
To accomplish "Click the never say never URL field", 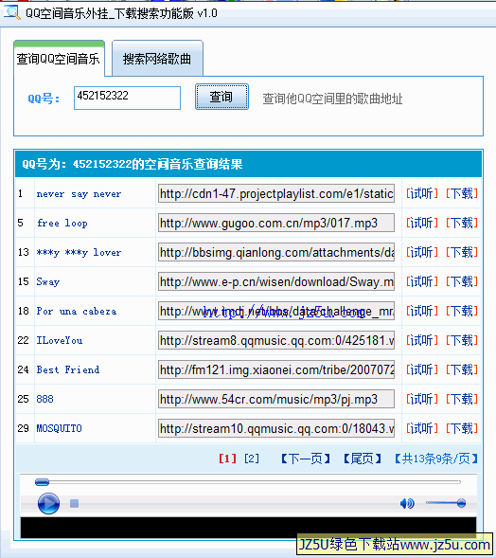I will point(276,193).
